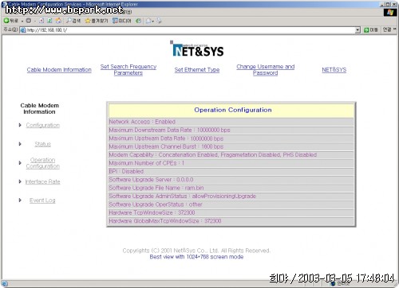Image resolution: width=399 pixels, height=288 pixels.
Task: Follow the NET&SYS top navigation link
Action: click(x=334, y=70)
